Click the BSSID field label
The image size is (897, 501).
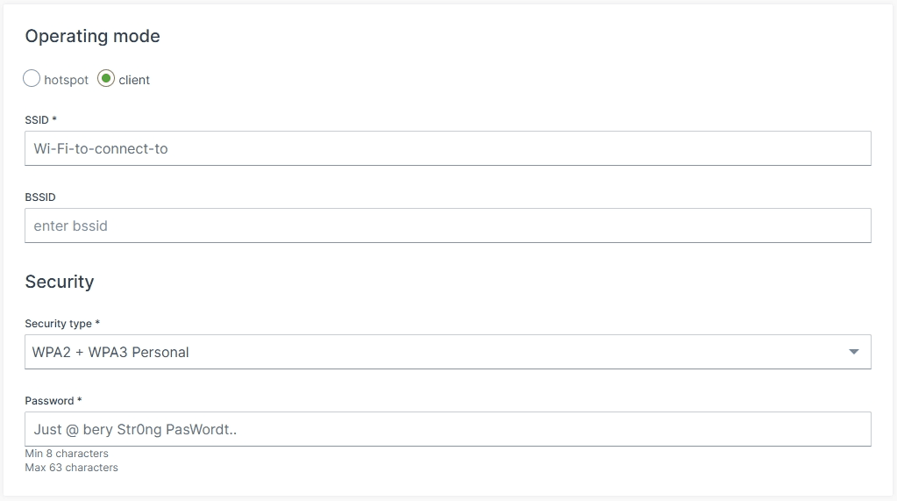click(x=40, y=197)
